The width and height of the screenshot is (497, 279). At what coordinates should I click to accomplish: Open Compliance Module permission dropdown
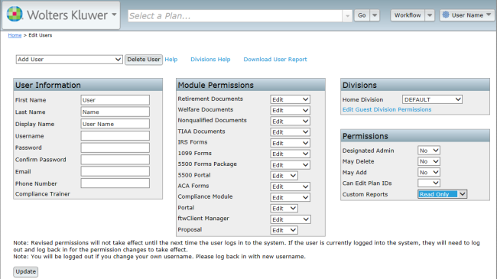[x=290, y=197]
